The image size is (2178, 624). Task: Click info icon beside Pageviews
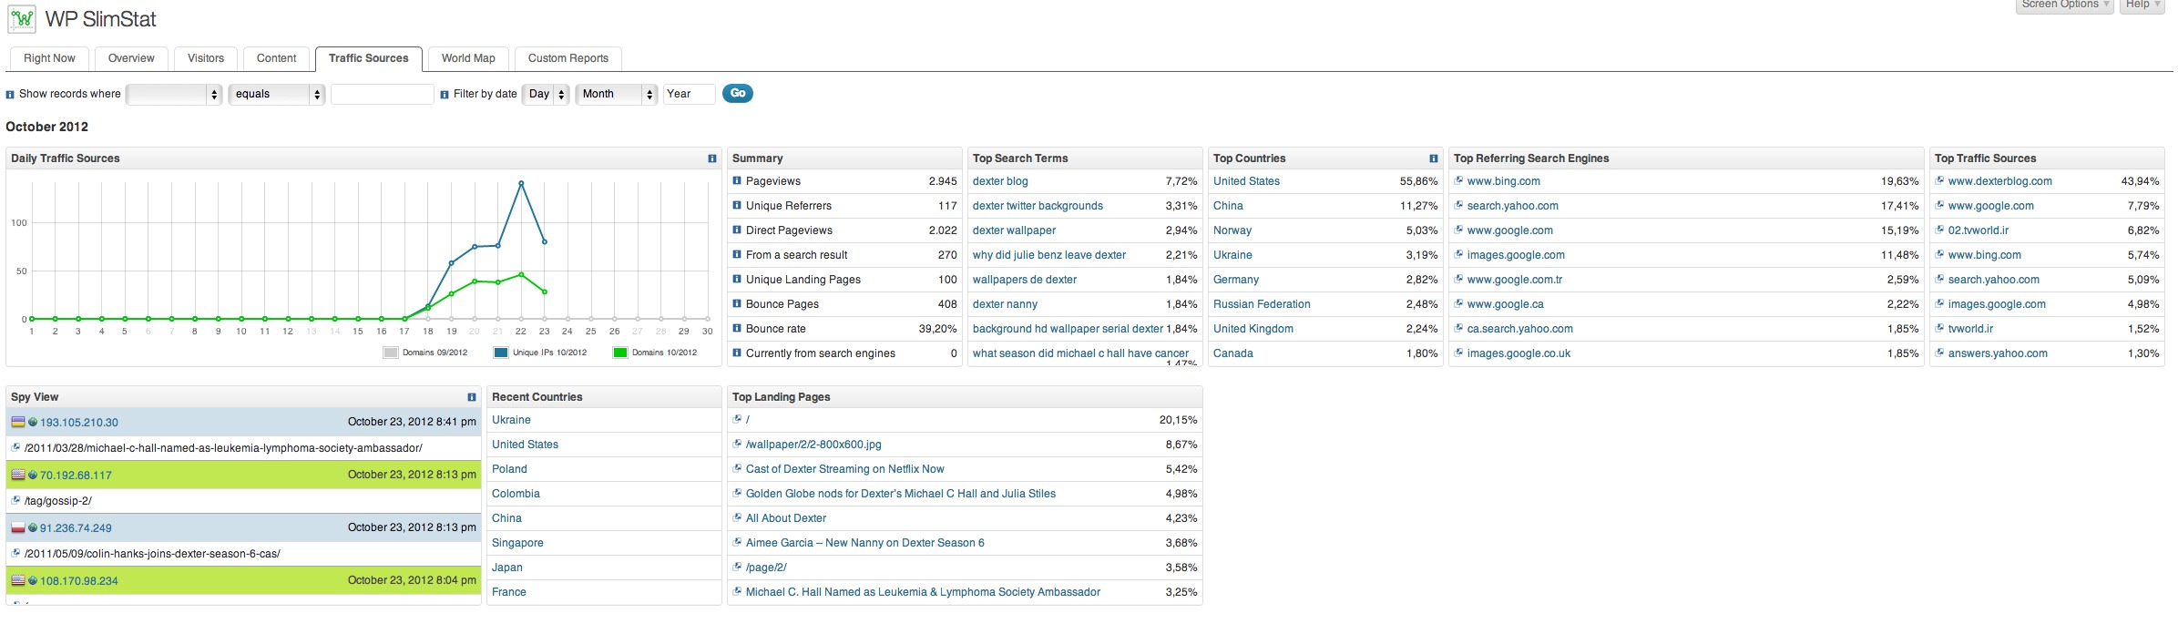coord(737,180)
